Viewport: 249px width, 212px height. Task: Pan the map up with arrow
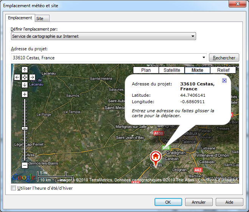tap(25, 70)
